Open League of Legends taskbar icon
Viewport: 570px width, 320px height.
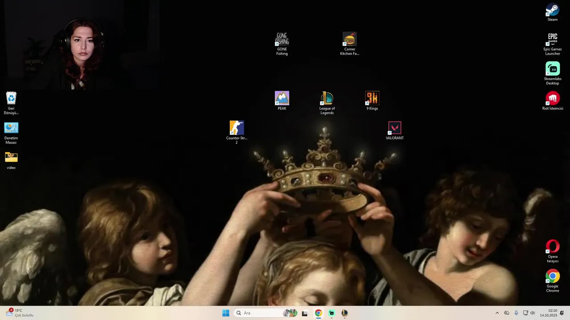click(345, 313)
